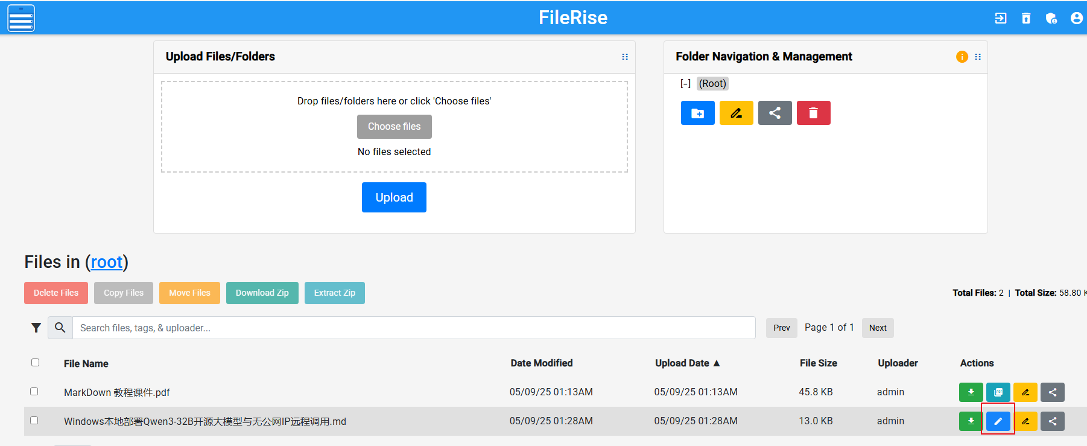This screenshot has height=446, width=1087.
Task: Open the advanced search filter icon
Action: (36, 328)
